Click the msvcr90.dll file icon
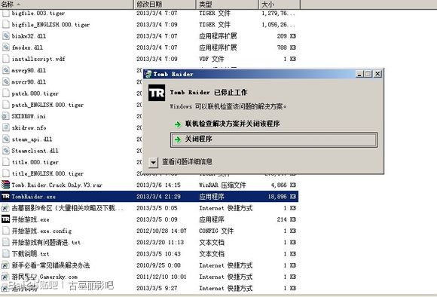 [5, 81]
